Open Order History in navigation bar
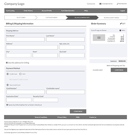This screenshot has height=135, width=131. click(28, 11)
